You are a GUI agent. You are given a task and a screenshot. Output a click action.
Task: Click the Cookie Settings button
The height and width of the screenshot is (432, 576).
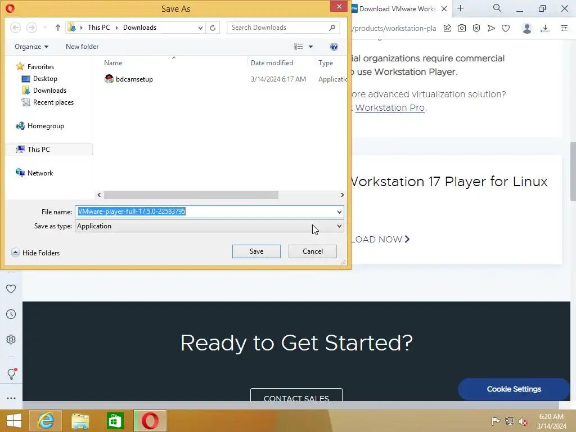click(x=514, y=389)
